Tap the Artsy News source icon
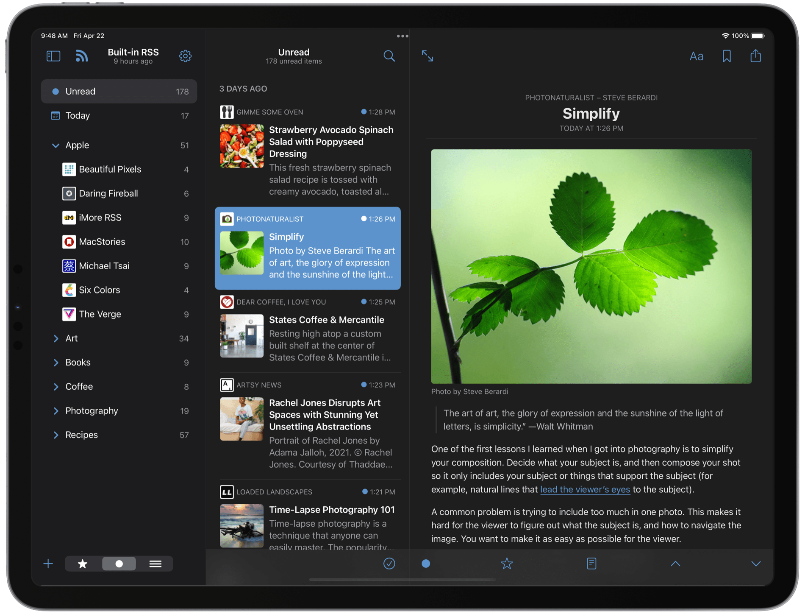This screenshot has height=614, width=805. (x=227, y=385)
